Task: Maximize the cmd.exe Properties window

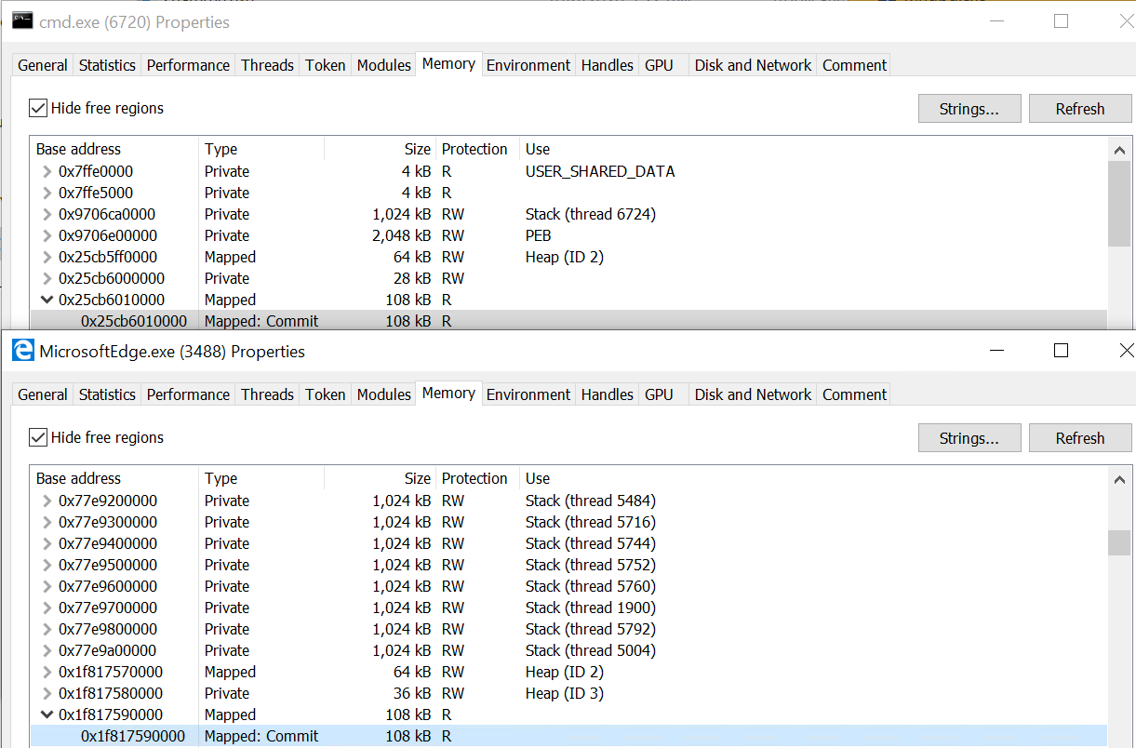Action: click(x=1061, y=21)
